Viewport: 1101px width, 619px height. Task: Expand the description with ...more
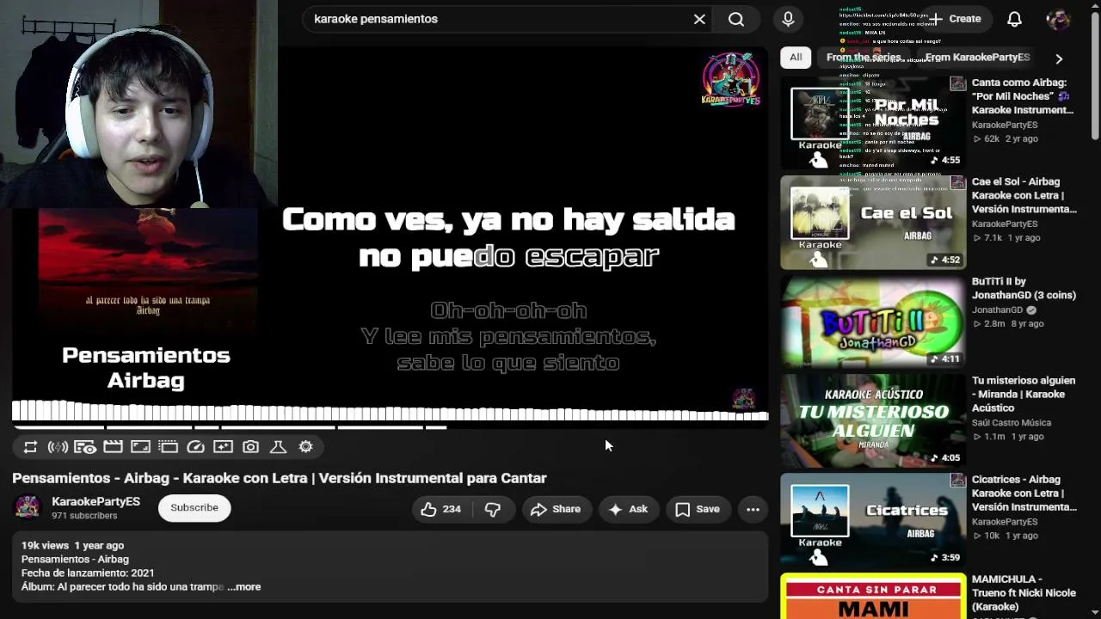pos(244,586)
